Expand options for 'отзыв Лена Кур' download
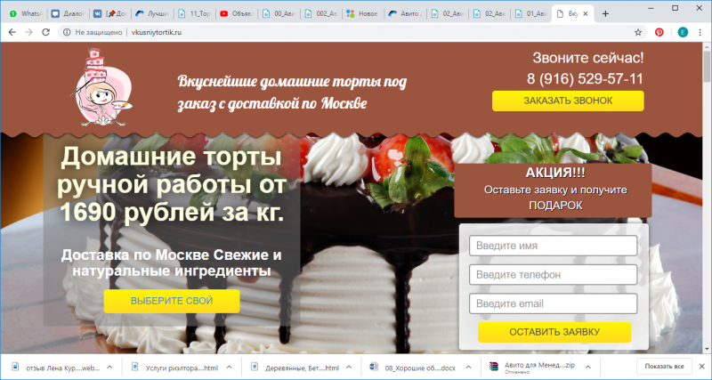The width and height of the screenshot is (712, 380). (x=109, y=367)
